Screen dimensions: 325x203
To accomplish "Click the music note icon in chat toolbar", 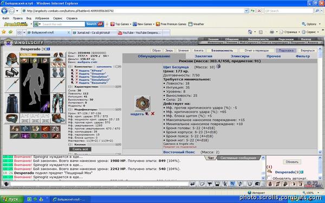I will coord(240,184).
